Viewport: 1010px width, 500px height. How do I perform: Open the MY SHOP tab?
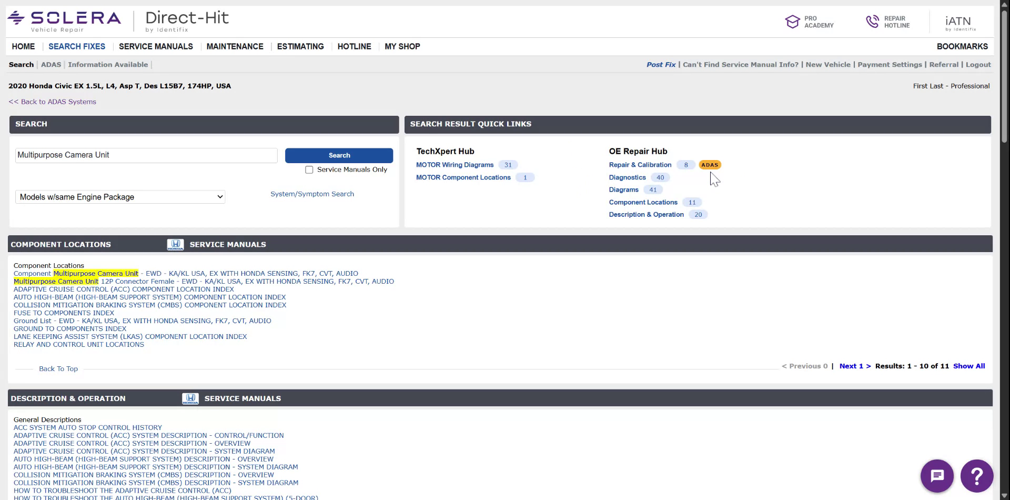pyautogui.click(x=402, y=46)
